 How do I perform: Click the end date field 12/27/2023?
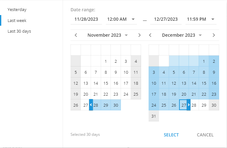(x=166, y=19)
